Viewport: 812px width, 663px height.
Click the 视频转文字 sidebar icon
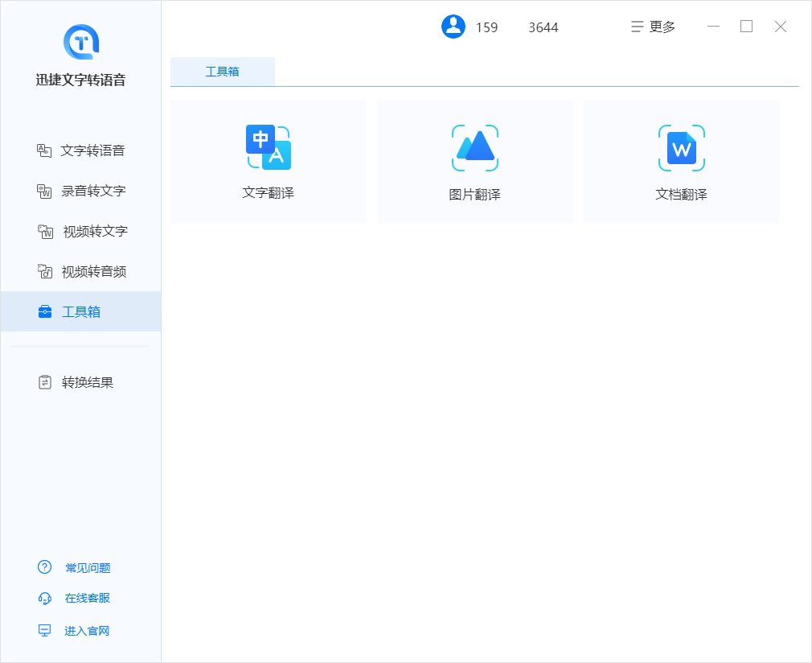click(45, 231)
